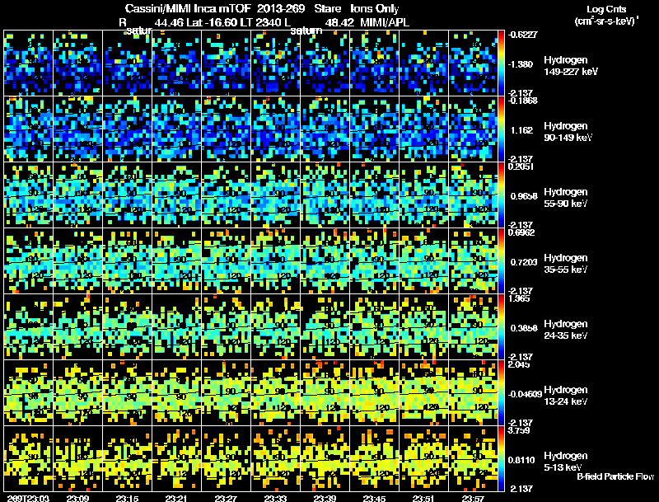This screenshot has width=659, height=502.
Task: Click the color bar for Hydrogen 149-227 keV
Action: point(501,63)
